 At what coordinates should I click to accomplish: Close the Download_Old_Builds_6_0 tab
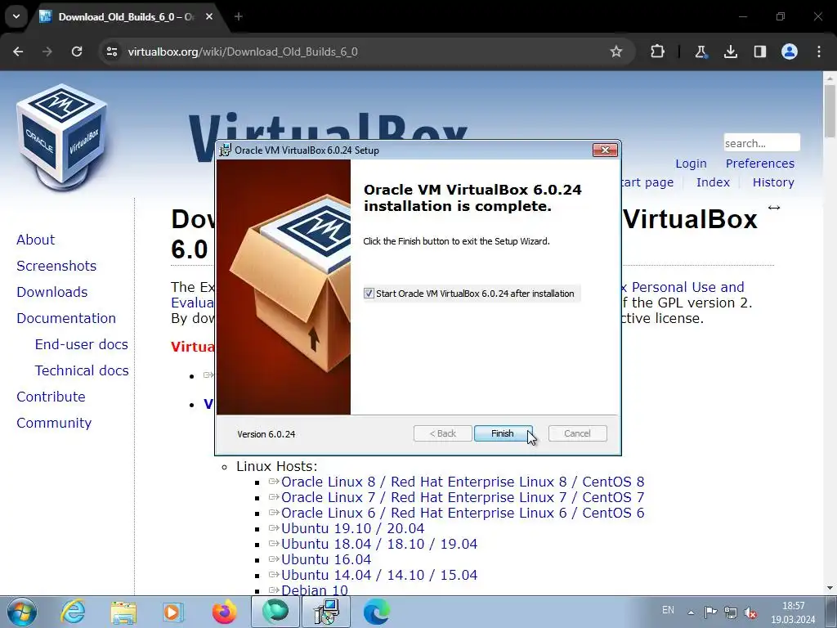[209, 16]
